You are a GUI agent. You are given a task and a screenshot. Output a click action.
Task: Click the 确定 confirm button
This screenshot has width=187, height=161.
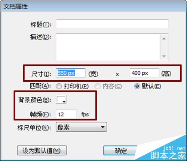point(121,150)
